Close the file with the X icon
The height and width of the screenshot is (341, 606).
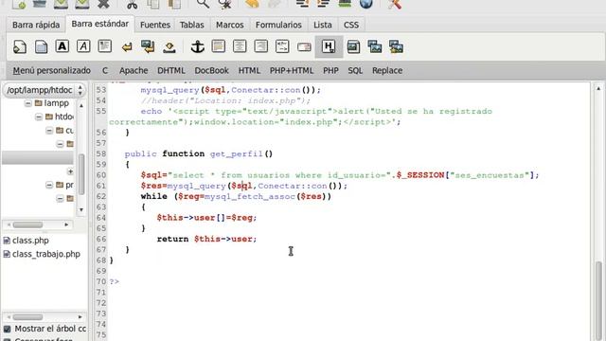[x=103, y=4]
